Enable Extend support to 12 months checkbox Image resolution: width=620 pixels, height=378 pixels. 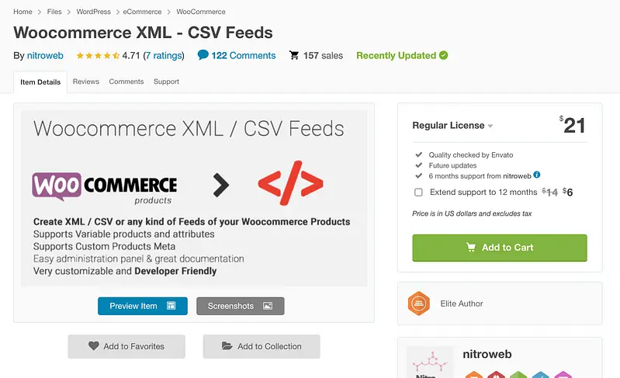[419, 192]
